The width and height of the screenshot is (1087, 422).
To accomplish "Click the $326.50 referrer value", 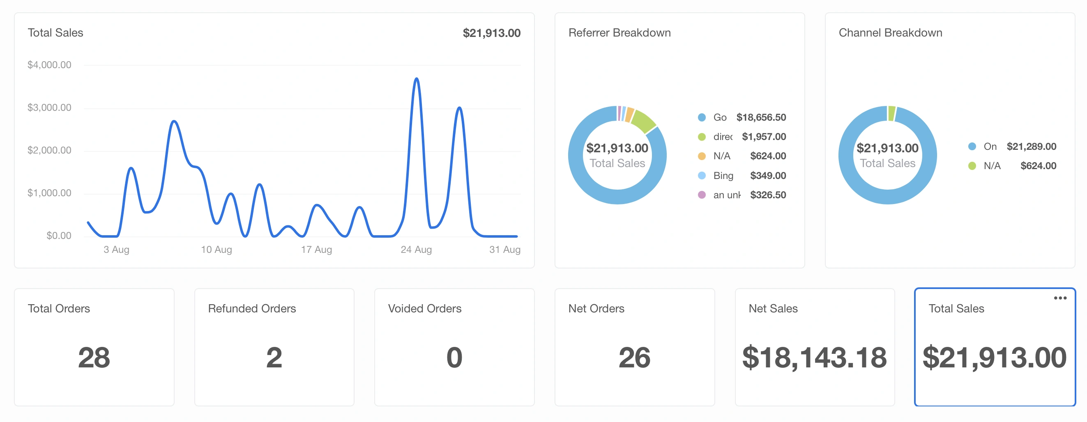I will coord(768,195).
